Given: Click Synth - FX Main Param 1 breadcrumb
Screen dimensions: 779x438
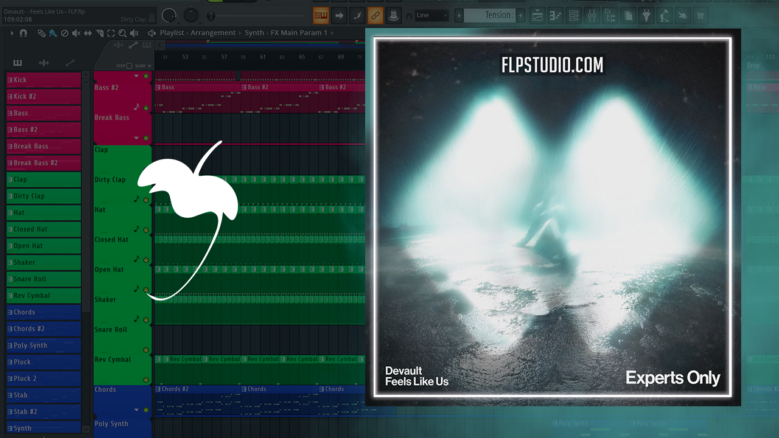Looking at the screenshot, I should 286,33.
